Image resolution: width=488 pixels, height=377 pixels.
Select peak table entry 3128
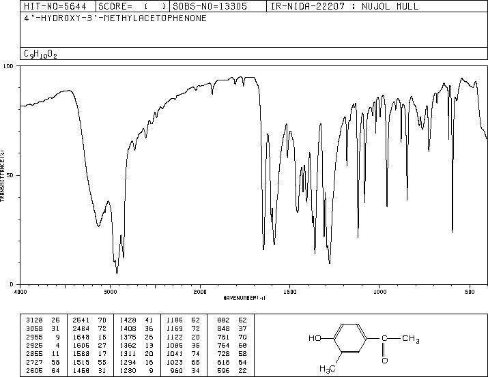[x=34, y=320]
